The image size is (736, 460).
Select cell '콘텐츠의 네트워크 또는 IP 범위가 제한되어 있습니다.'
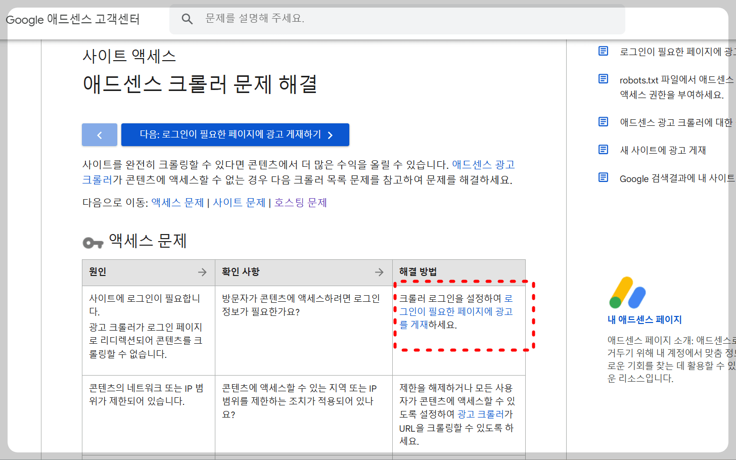tap(146, 394)
